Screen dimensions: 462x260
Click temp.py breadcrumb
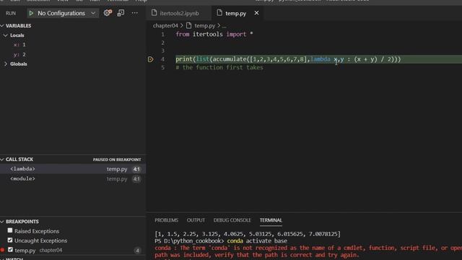point(205,26)
